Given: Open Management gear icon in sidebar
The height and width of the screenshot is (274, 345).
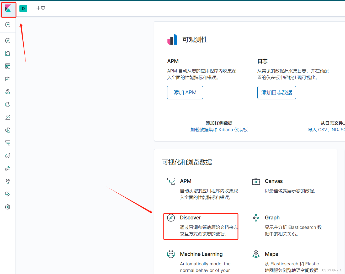Looking at the screenshot, I should click(8, 207).
